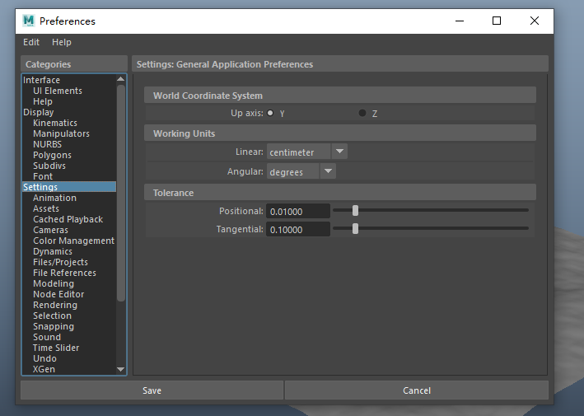This screenshot has height=416, width=584.
Task: Close the Preferences window
Action: pyautogui.click(x=535, y=21)
